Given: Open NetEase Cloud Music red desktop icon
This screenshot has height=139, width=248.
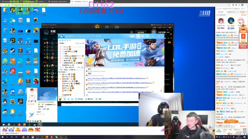Looking at the screenshot, I should (13, 72).
